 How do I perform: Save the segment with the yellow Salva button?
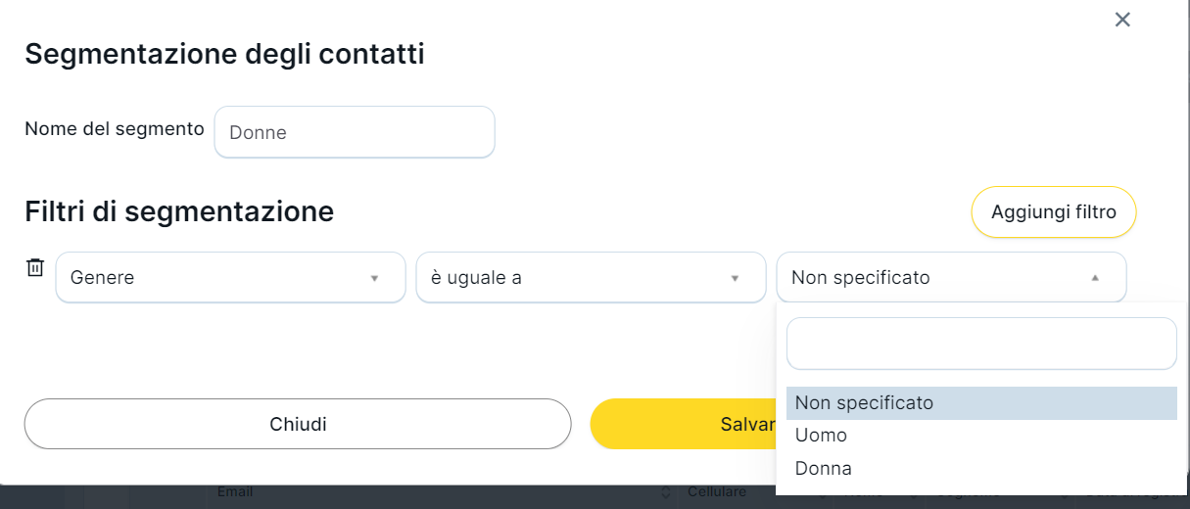click(x=686, y=424)
